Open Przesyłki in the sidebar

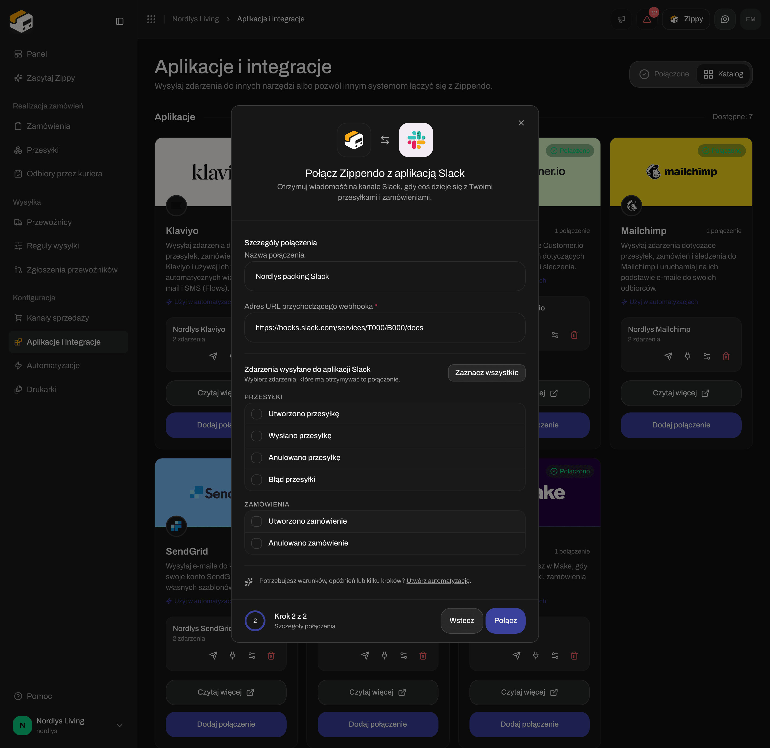click(x=68, y=150)
